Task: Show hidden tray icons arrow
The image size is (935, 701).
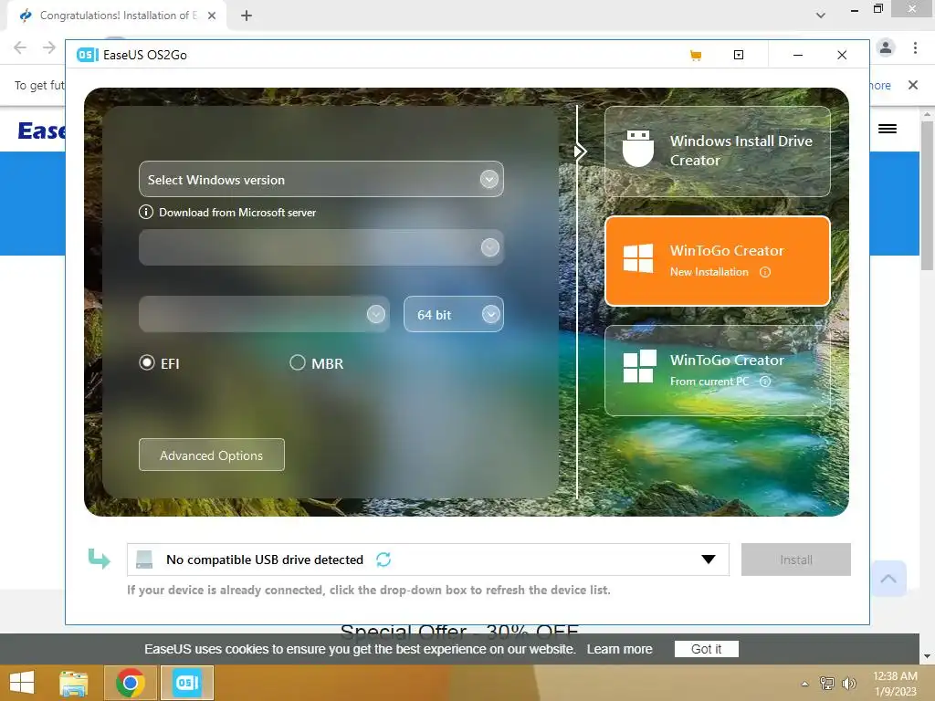Action: tap(805, 684)
